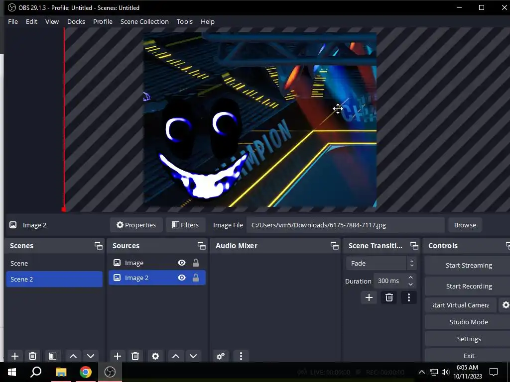The width and height of the screenshot is (510, 382).
Task: Pop out the Audio Mixer dock
Action: coord(334,246)
